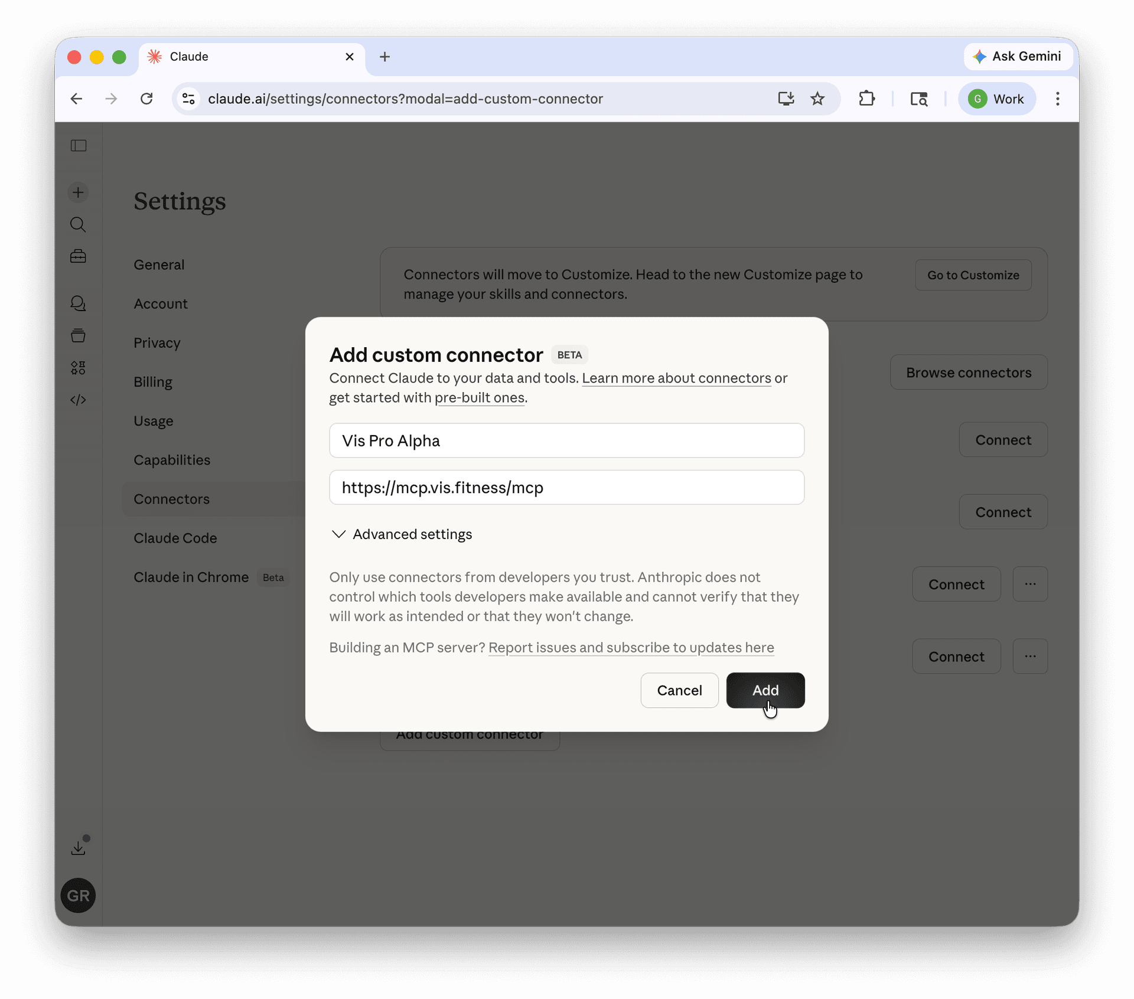Open the skills shapes icon in sidebar
1134x999 pixels.
pyautogui.click(x=78, y=367)
